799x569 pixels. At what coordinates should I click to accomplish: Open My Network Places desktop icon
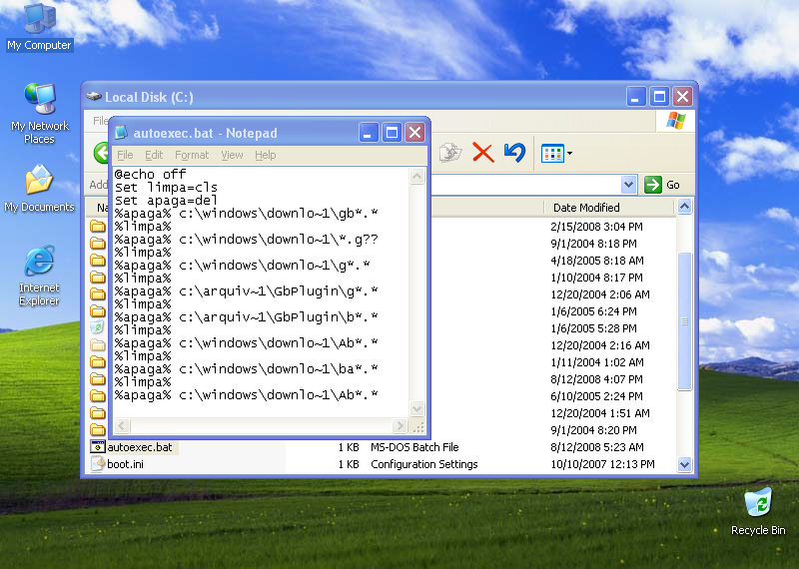tap(39, 113)
